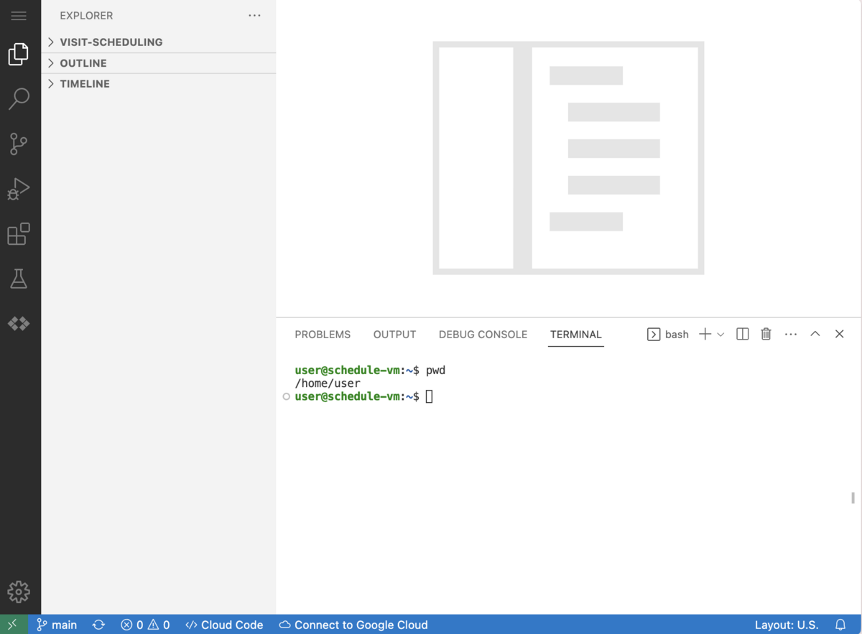Screen dimensions: 862x634
Task: Open the DEBUG CONSOLE tab
Action: (x=483, y=334)
